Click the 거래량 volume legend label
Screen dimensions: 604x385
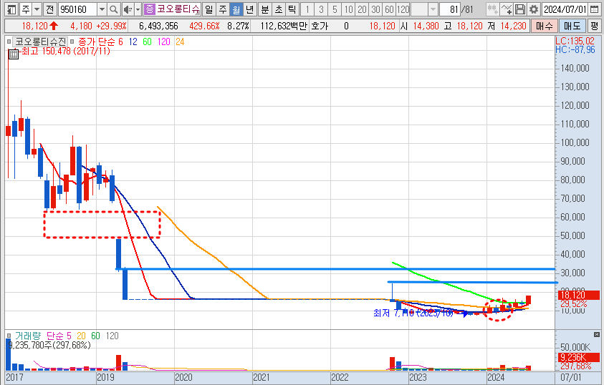pyautogui.click(x=28, y=336)
